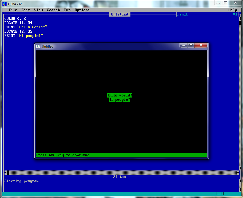Image resolution: width=243 pixels, height=198 pixels.
Task: Open the Edit menu
Action: click(26, 10)
